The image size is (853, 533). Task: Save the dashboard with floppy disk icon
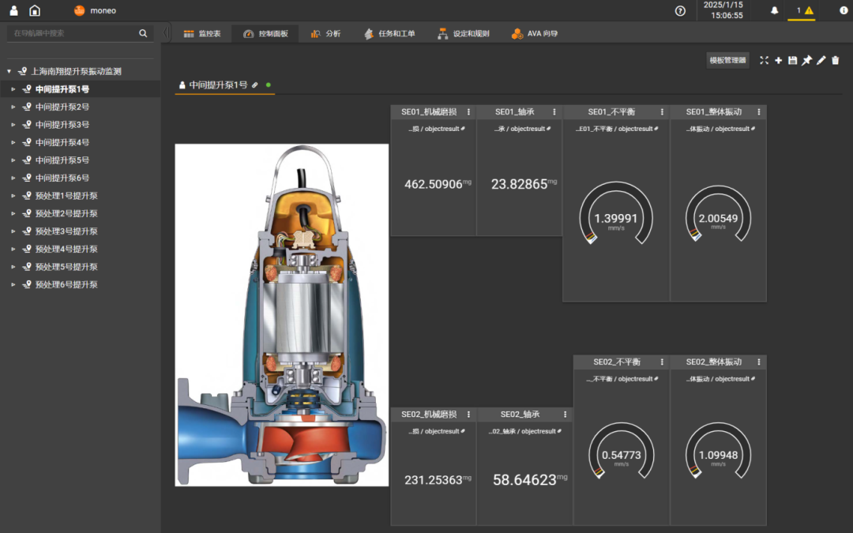tap(792, 60)
